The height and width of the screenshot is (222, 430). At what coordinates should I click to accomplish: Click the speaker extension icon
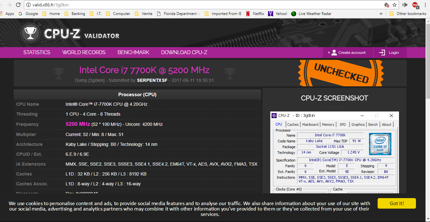405,5
